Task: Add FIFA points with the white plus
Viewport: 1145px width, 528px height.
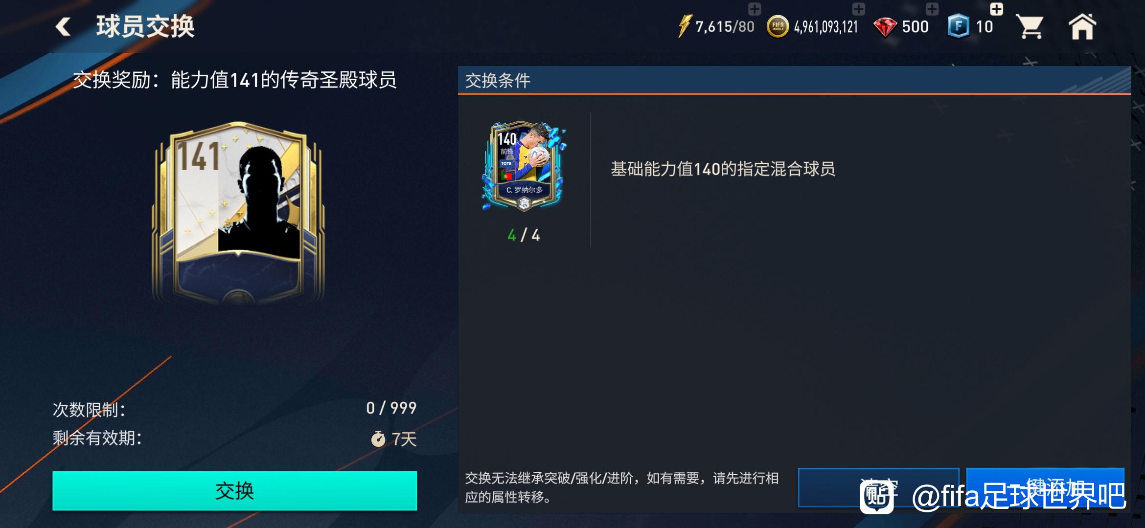Action: [x=996, y=9]
